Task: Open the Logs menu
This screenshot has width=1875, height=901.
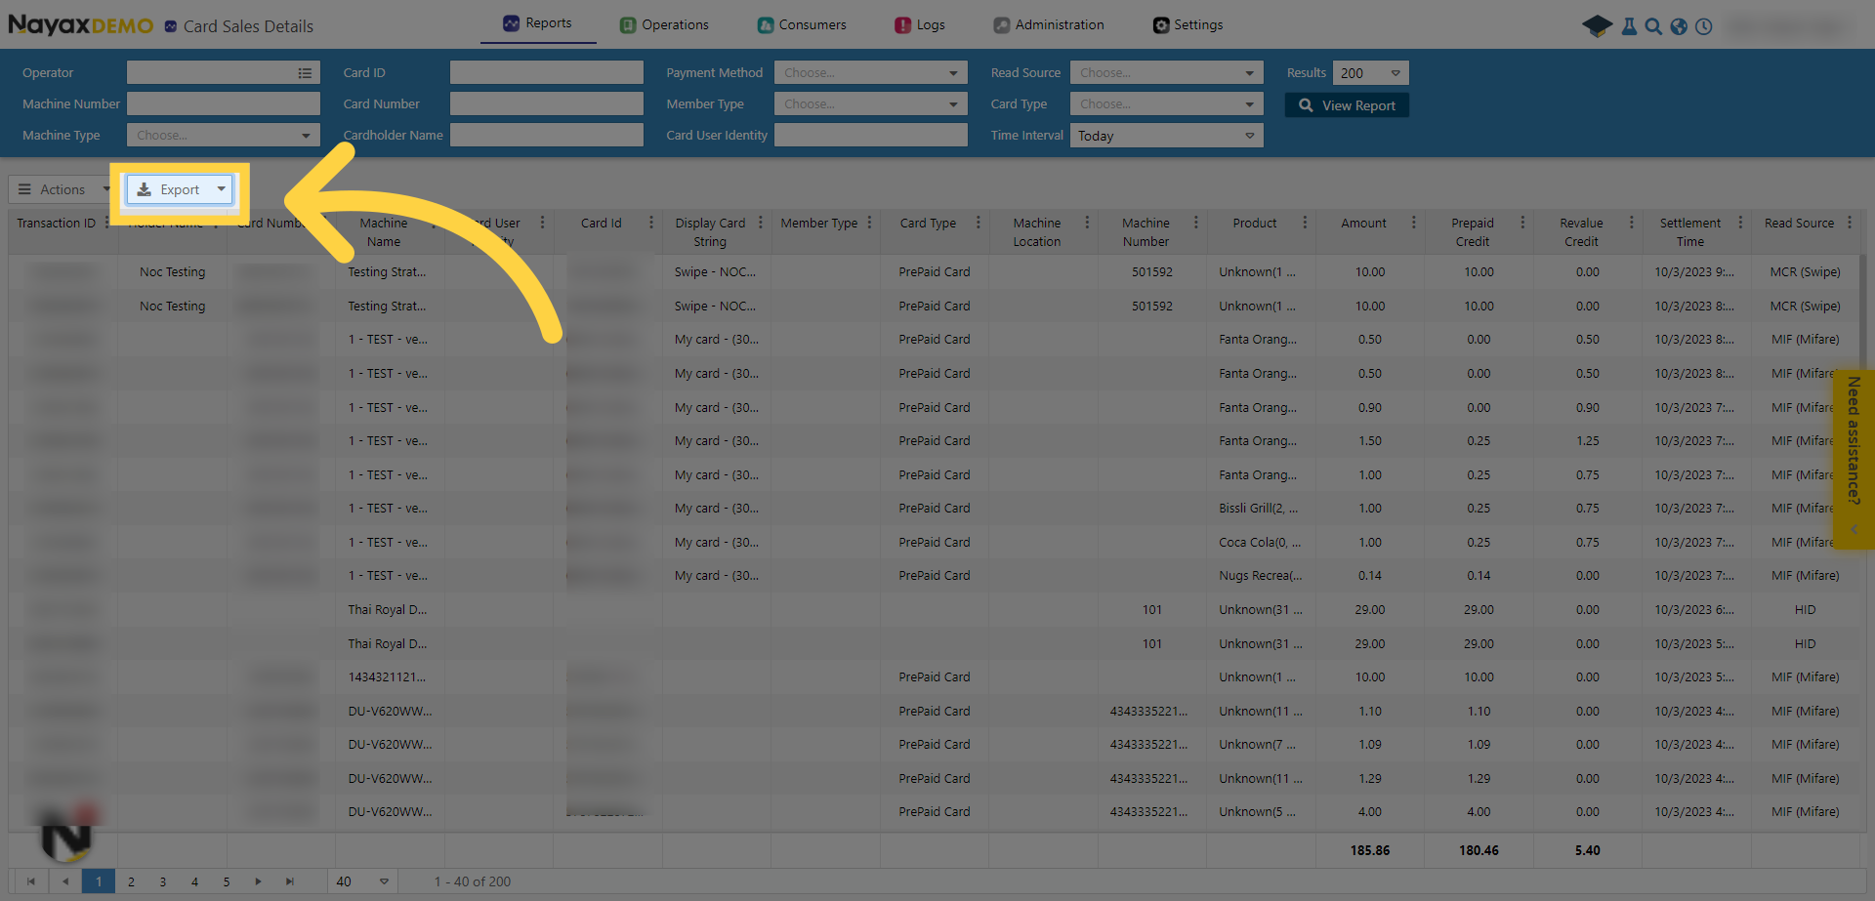Action: pyautogui.click(x=920, y=25)
